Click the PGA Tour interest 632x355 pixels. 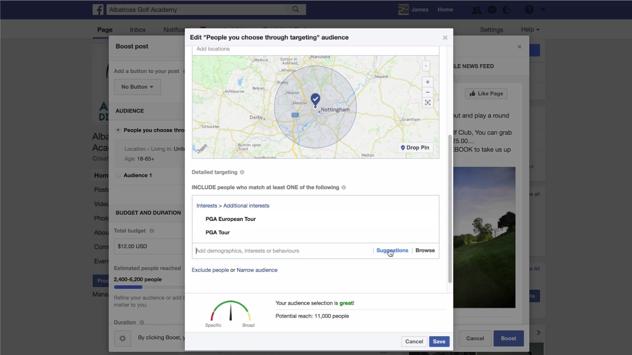[218, 232]
